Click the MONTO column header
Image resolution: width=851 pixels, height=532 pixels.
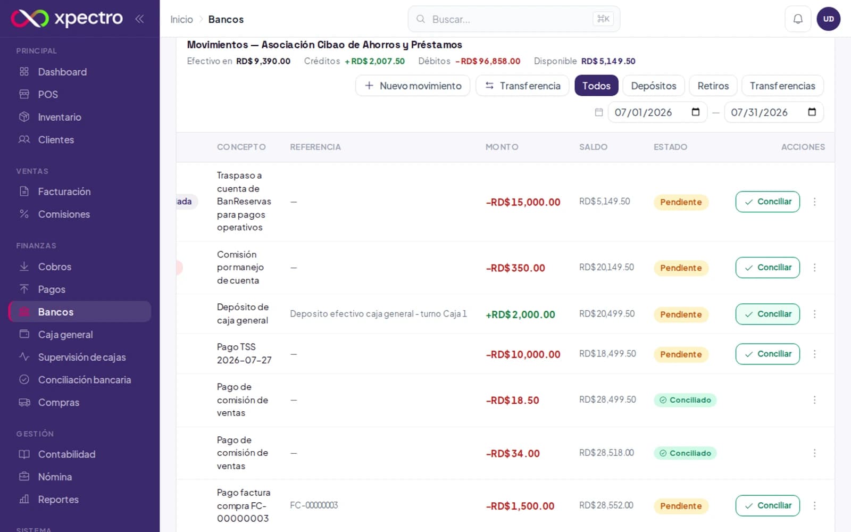click(x=502, y=147)
